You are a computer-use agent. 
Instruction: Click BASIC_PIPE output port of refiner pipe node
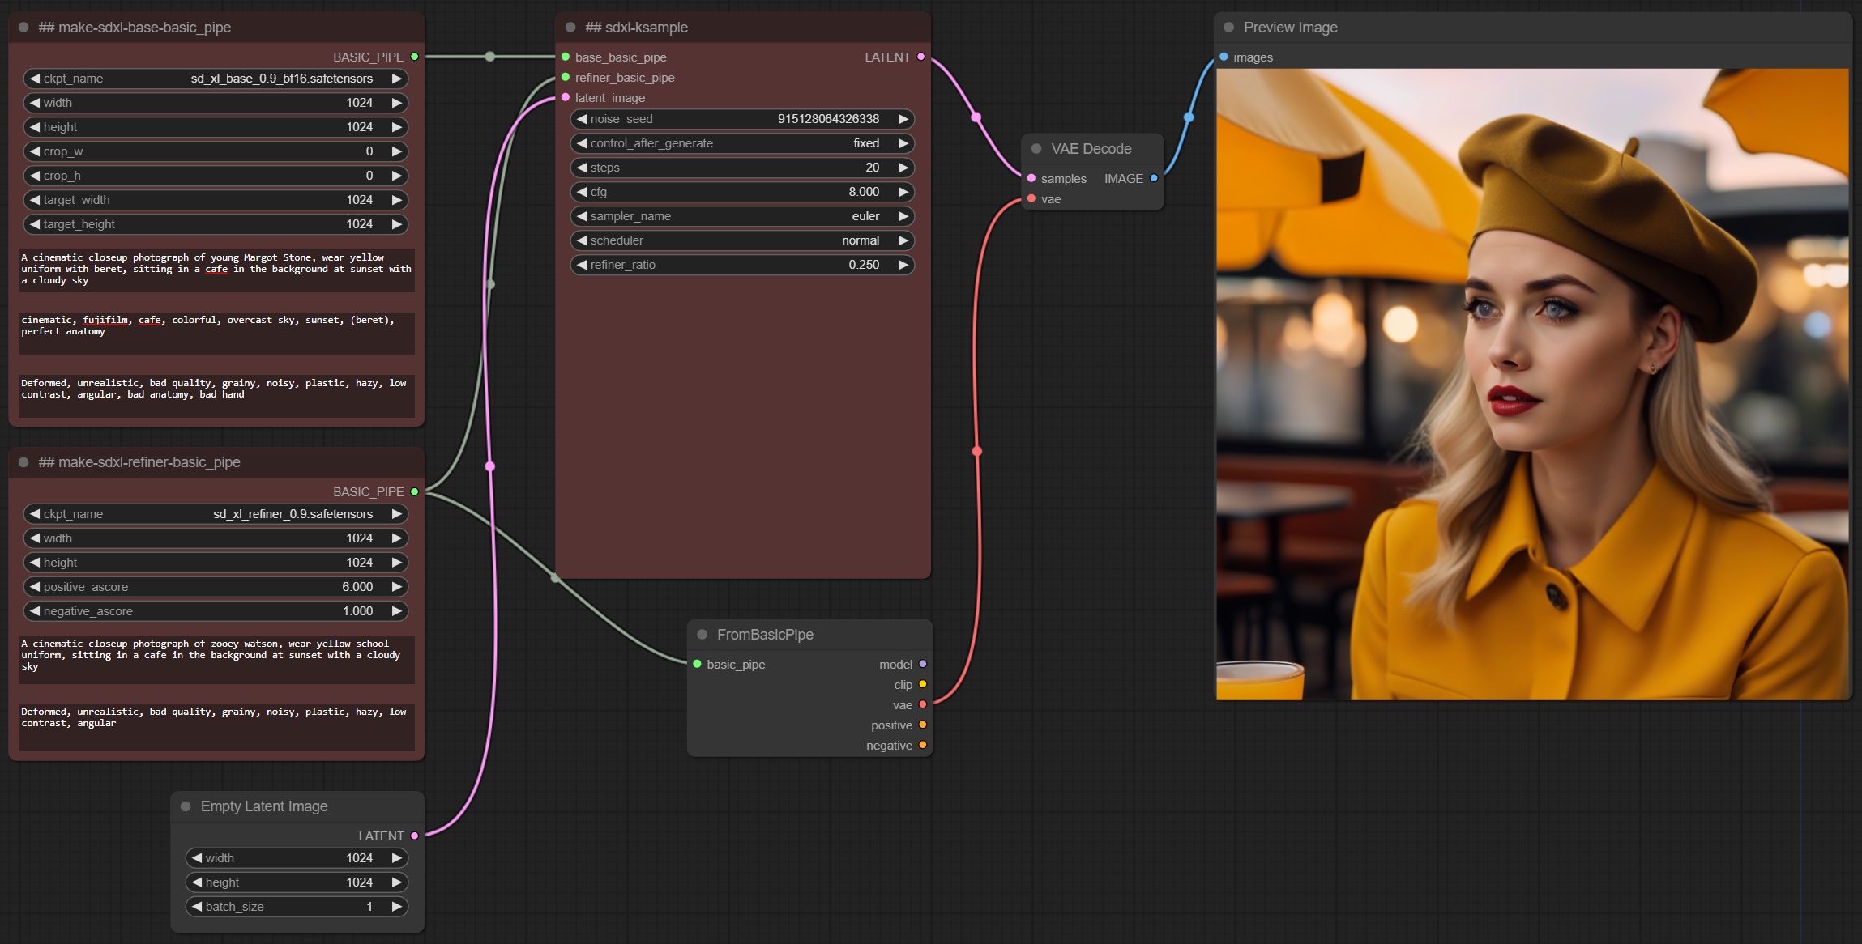pos(414,491)
